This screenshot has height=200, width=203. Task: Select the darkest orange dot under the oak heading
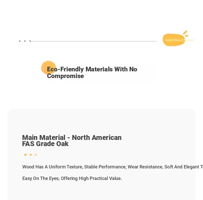coord(25,155)
